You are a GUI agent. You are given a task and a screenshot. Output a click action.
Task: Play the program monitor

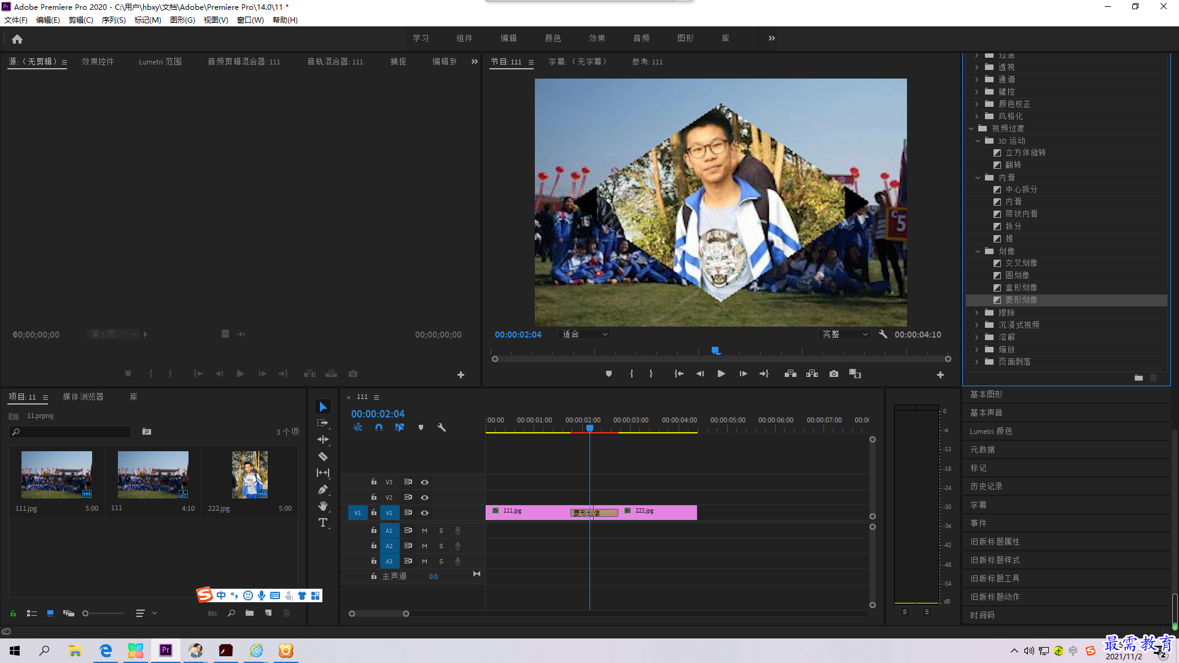click(721, 374)
